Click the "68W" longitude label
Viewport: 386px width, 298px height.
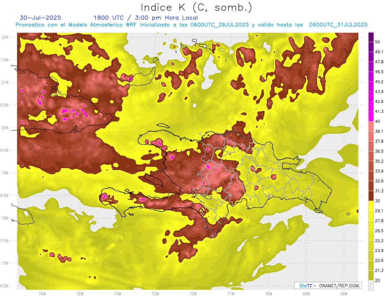344,294
